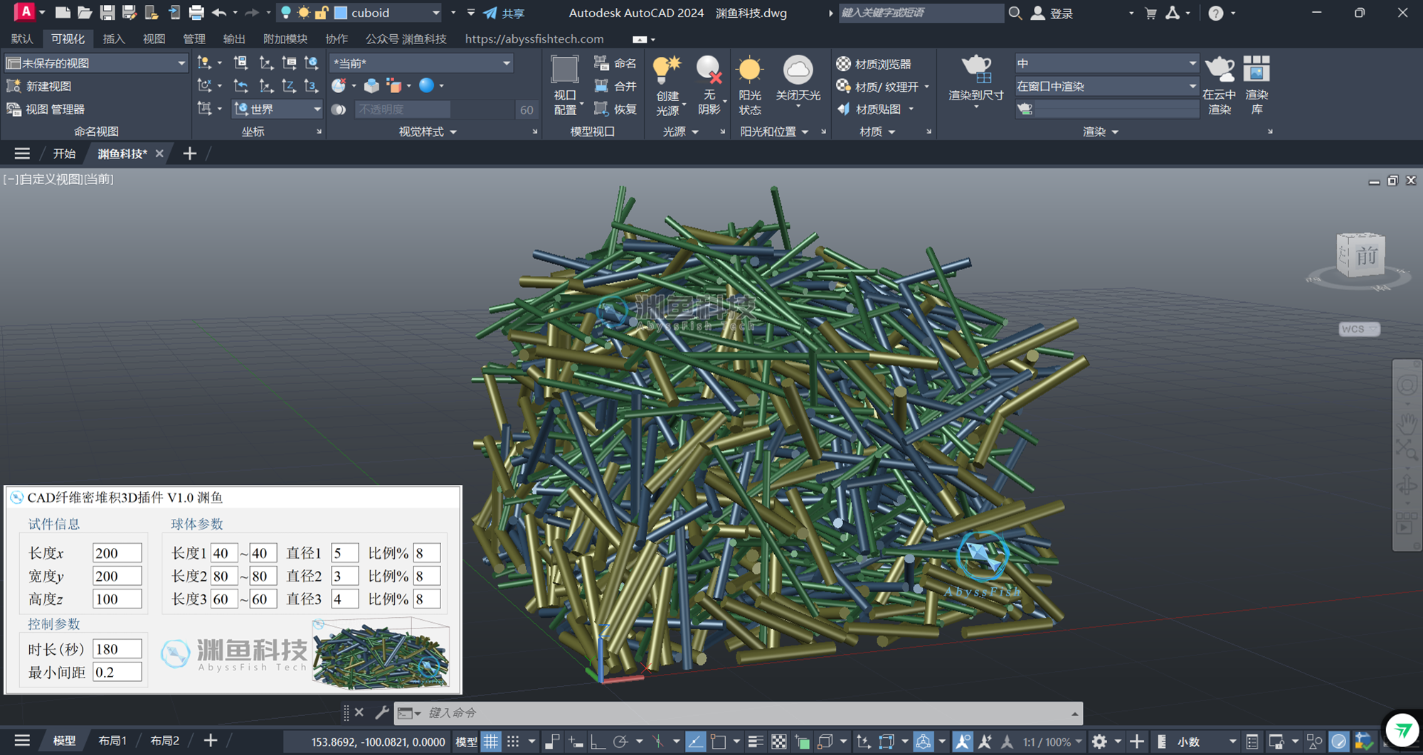This screenshot has height=755, width=1423.
Task: Open the current visual style dropdown
Action: click(x=423, y=63)
